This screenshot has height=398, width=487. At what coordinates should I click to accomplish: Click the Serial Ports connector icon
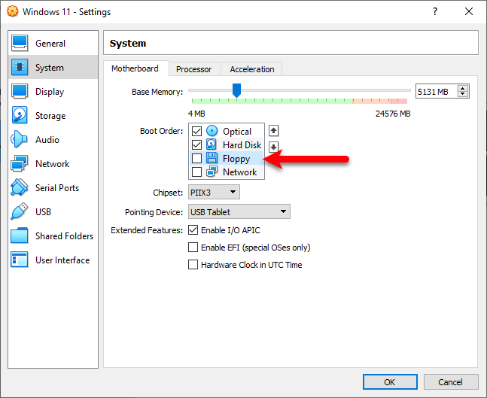tap(20, 187)
